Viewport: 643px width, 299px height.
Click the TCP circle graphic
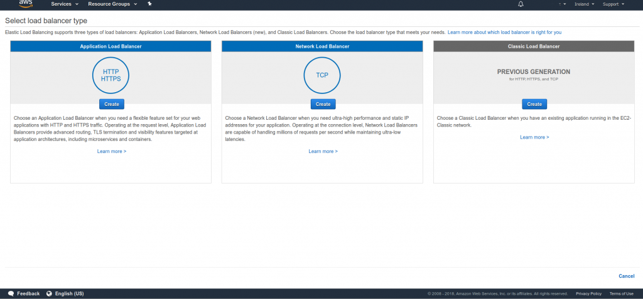click(x=322, y=75)
